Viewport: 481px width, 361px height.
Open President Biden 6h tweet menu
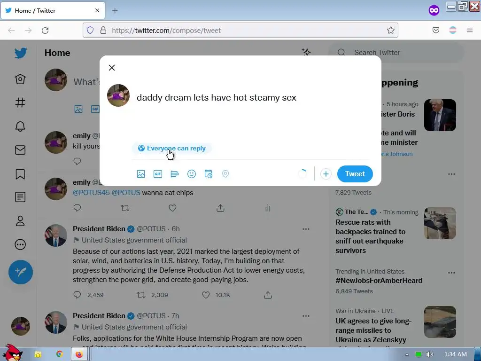[x=306, y=229]
